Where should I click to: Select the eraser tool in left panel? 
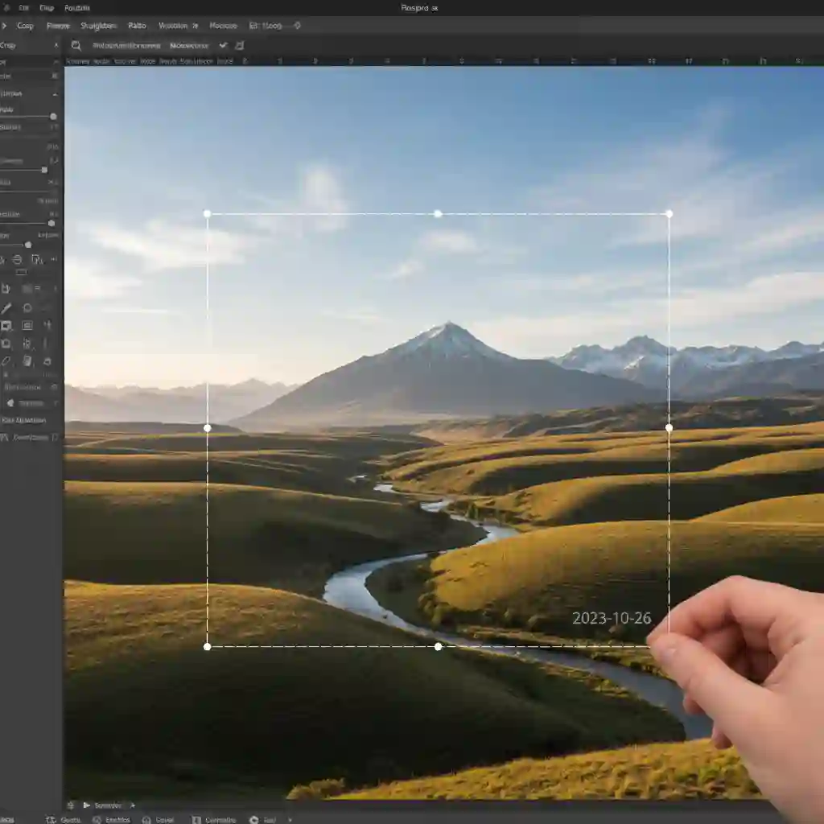click(6, 361)
